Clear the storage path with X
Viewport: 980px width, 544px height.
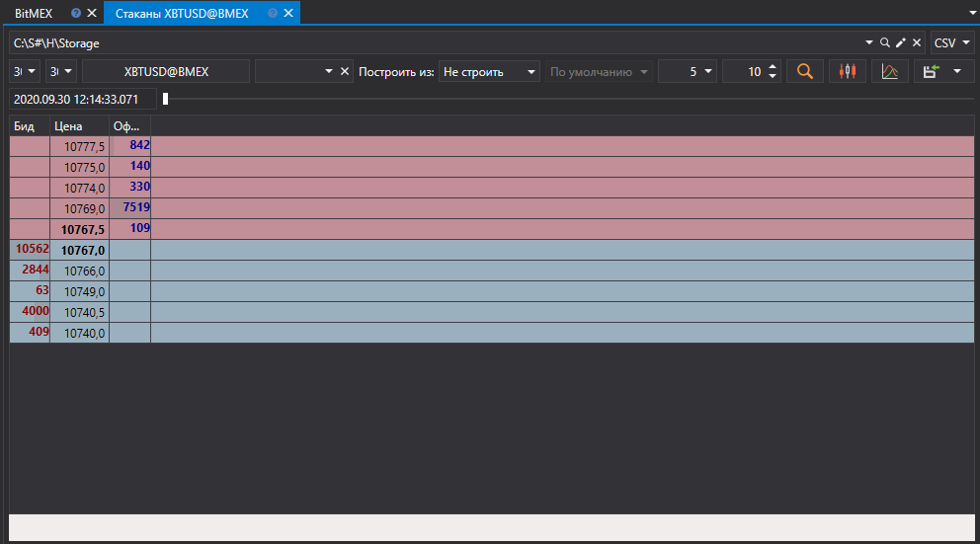[x=917, y=42]
